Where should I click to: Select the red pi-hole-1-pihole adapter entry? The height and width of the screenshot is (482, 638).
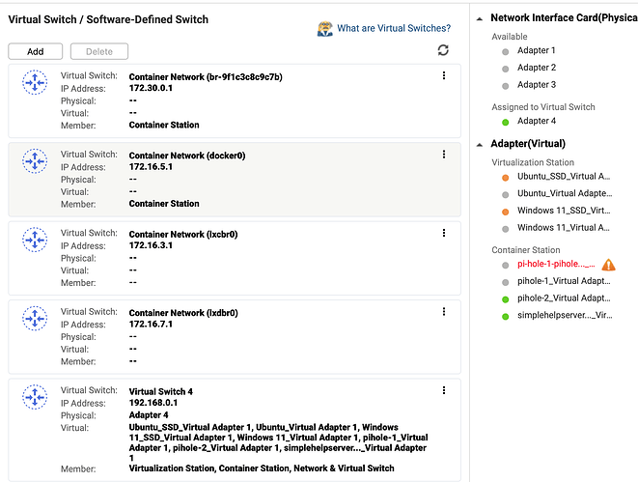[x=556, y=264]
